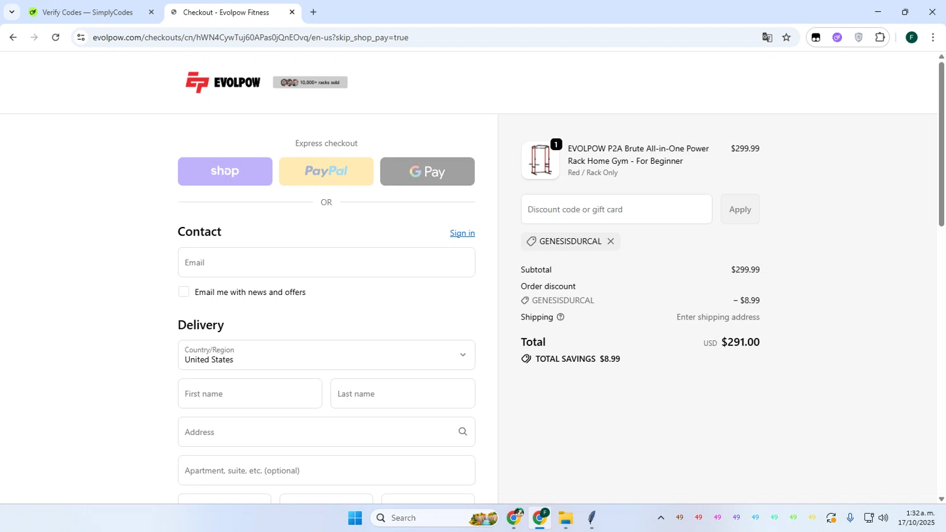Open the feather app in taskbar
Screen dimensions: 946x532
592,518
